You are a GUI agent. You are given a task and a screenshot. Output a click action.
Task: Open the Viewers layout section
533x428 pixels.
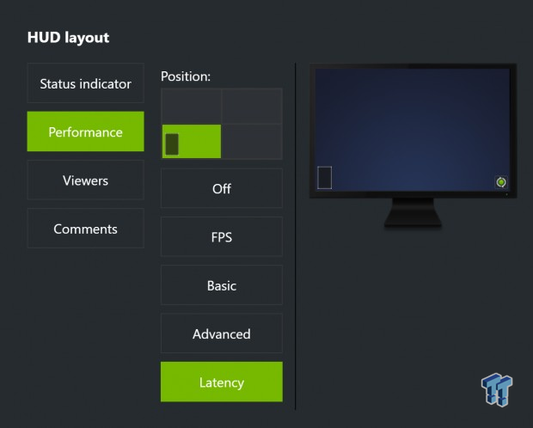86,180
